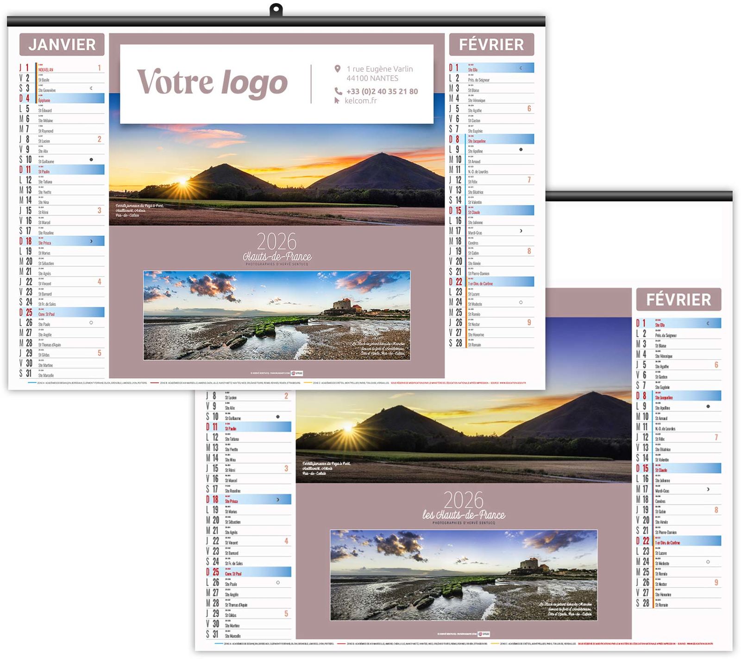Select the "D 4 Épiphanie" highlighted row
741x659 pixels.
pyautogui.click(x=62, y=98)
